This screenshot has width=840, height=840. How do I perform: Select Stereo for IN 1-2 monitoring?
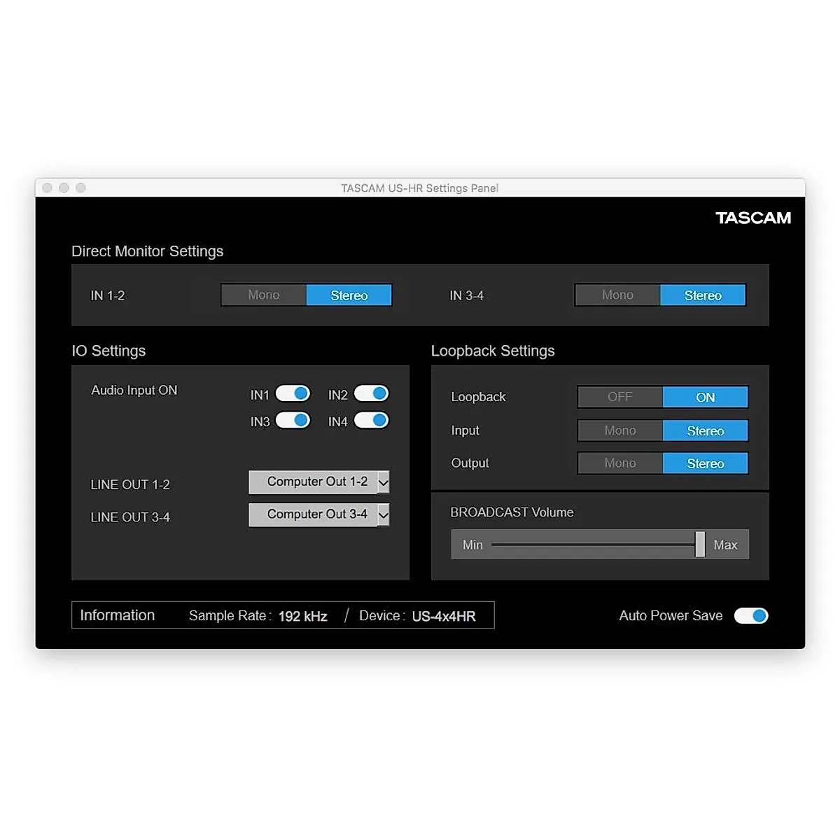(x=349, y=295)
